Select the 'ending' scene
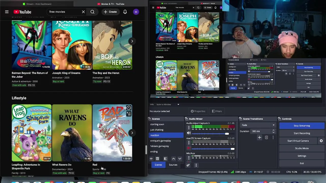326x183 pixels. click(166, 151)
